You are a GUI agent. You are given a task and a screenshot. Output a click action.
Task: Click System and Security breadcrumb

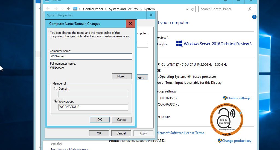(x=124, y=9)
